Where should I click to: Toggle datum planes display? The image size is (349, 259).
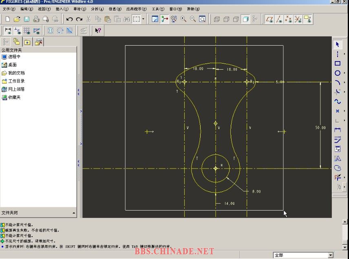click(x=269, y=19)
